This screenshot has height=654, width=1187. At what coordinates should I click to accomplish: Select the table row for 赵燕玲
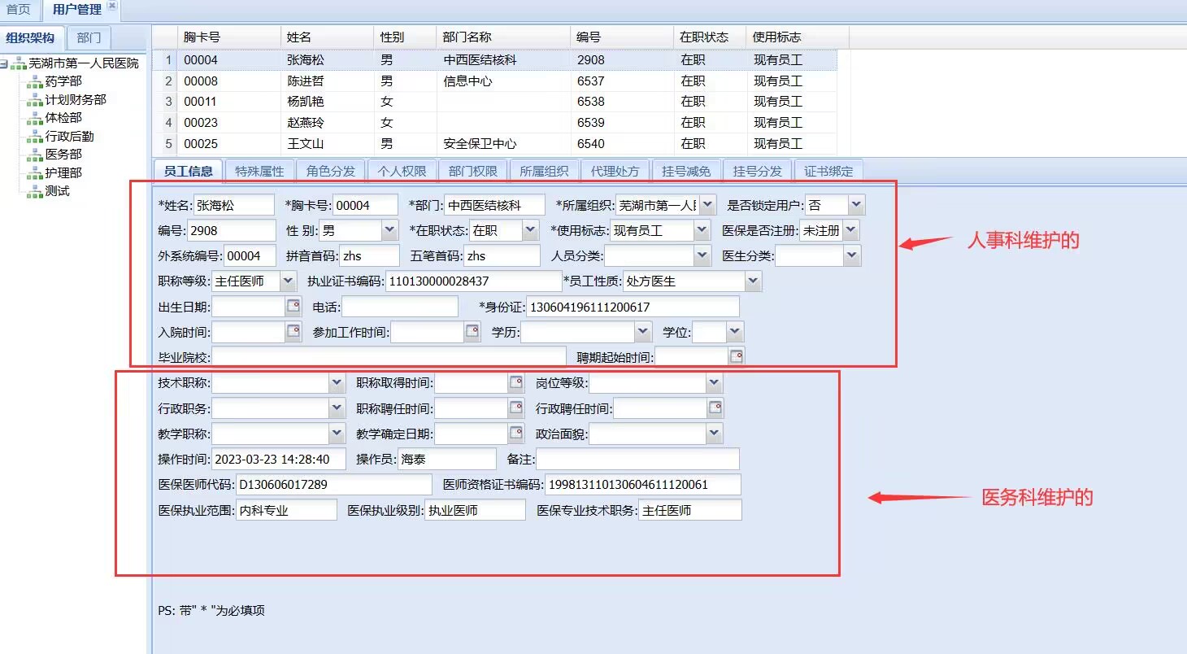494,122
